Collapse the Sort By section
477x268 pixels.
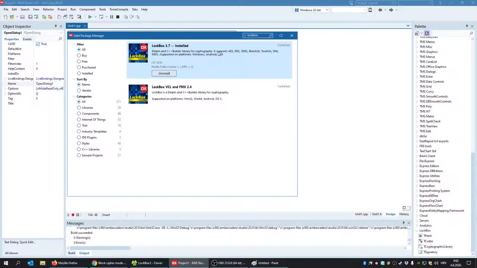pos(74,79)
